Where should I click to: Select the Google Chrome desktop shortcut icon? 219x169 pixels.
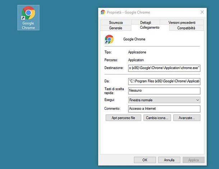(x=28, y=18)
